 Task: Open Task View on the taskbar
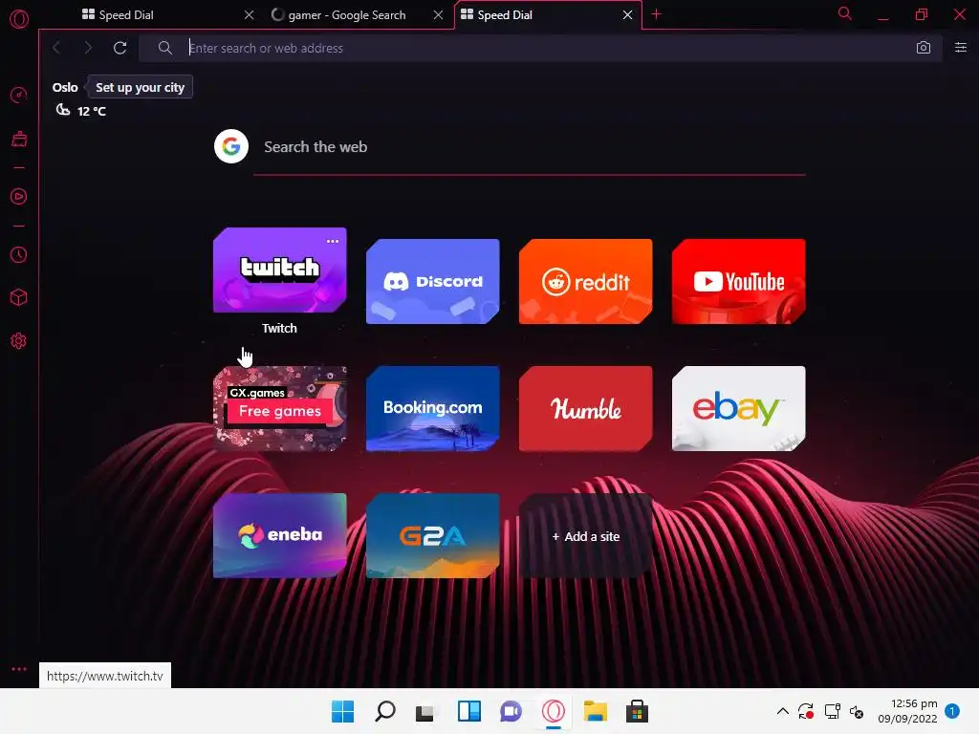[x=425, y=711]
